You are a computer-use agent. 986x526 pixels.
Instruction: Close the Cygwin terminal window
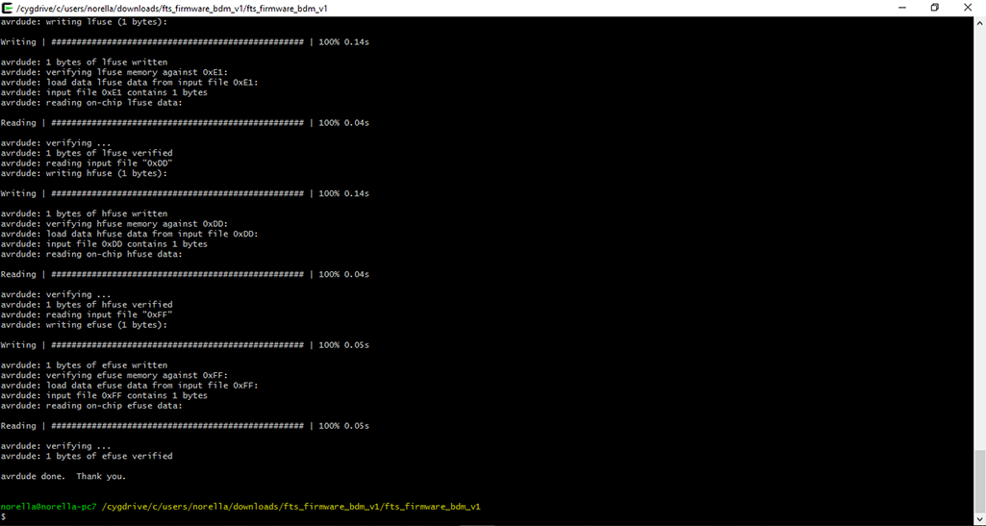click(968, 8)
